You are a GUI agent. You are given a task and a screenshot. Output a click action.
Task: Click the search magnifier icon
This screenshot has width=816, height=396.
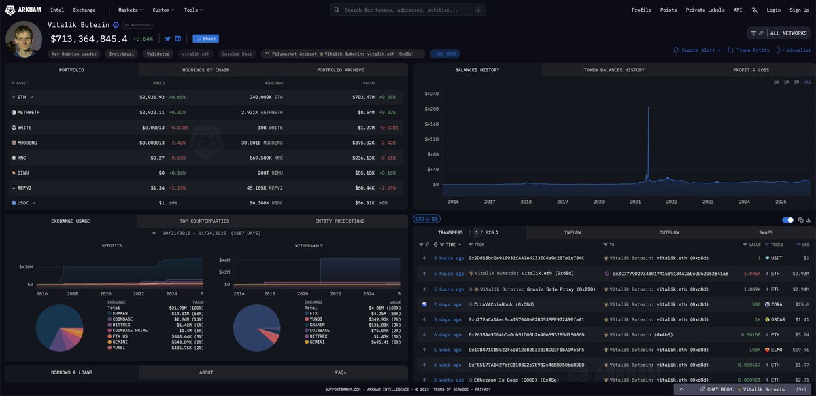[x=338, y=10]
